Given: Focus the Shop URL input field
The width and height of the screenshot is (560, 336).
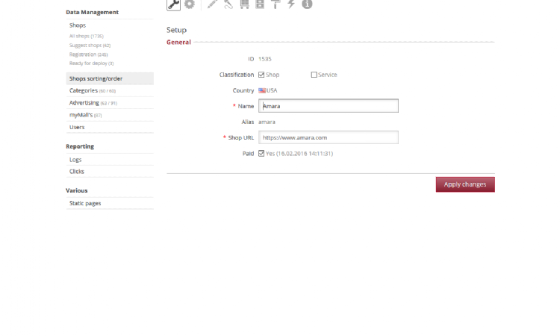Looking at the screenshot, I should click(329, 137).
